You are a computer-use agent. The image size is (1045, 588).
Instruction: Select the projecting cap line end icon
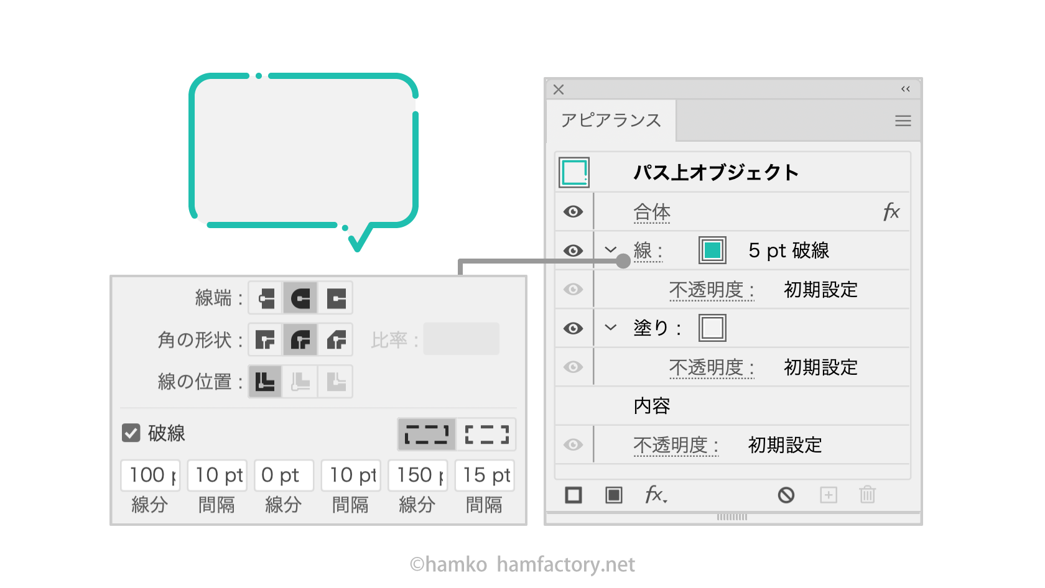(336, 298)
